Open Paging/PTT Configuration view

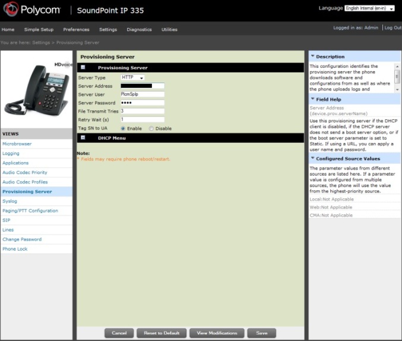(x=30, y=211)
